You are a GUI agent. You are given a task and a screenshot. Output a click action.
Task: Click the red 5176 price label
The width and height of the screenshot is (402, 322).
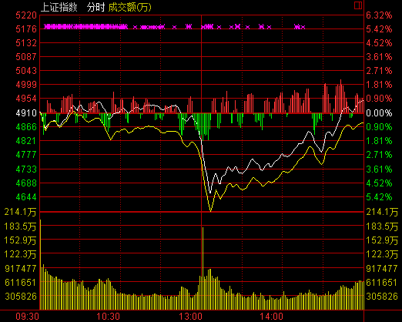(26, 29)
